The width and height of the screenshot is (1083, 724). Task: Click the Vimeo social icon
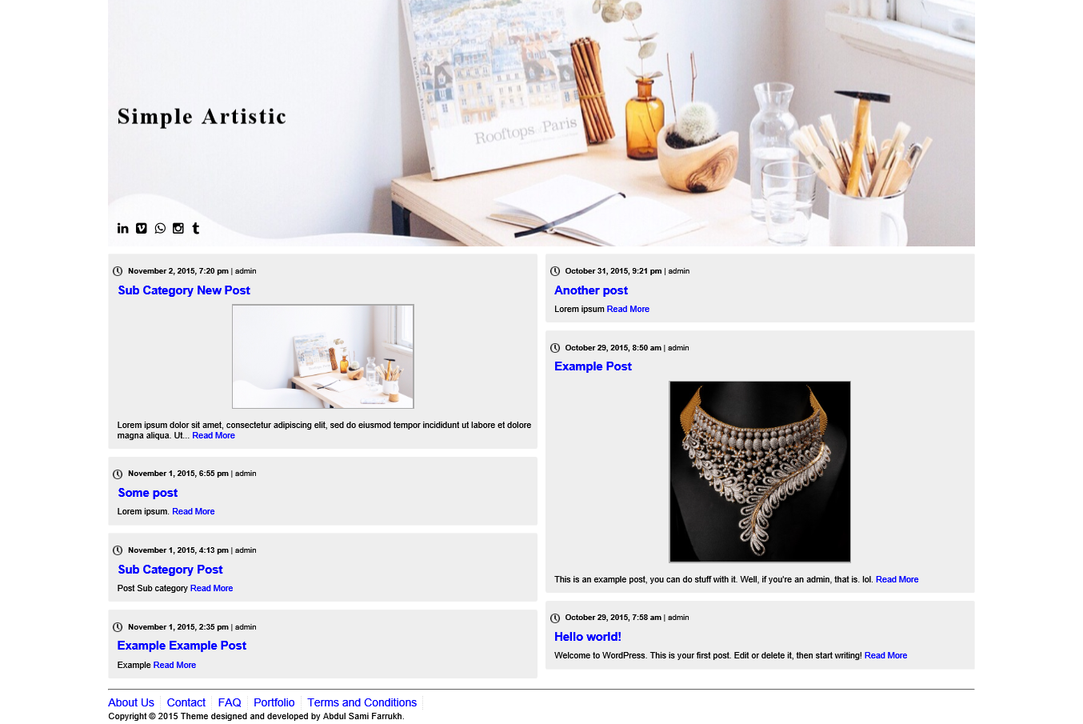coord(142,228)
